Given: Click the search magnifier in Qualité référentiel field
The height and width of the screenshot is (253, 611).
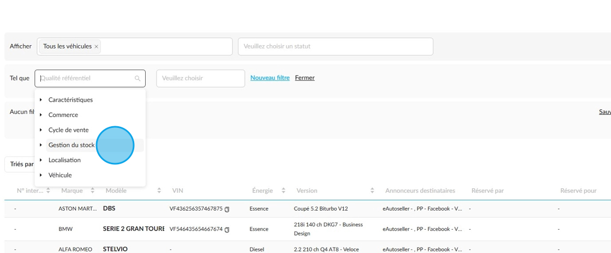Looking at the screenshot, I should tap(137, 78).
